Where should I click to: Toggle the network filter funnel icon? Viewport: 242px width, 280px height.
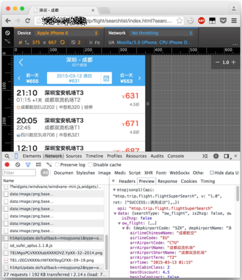click(x=28, y=164)
